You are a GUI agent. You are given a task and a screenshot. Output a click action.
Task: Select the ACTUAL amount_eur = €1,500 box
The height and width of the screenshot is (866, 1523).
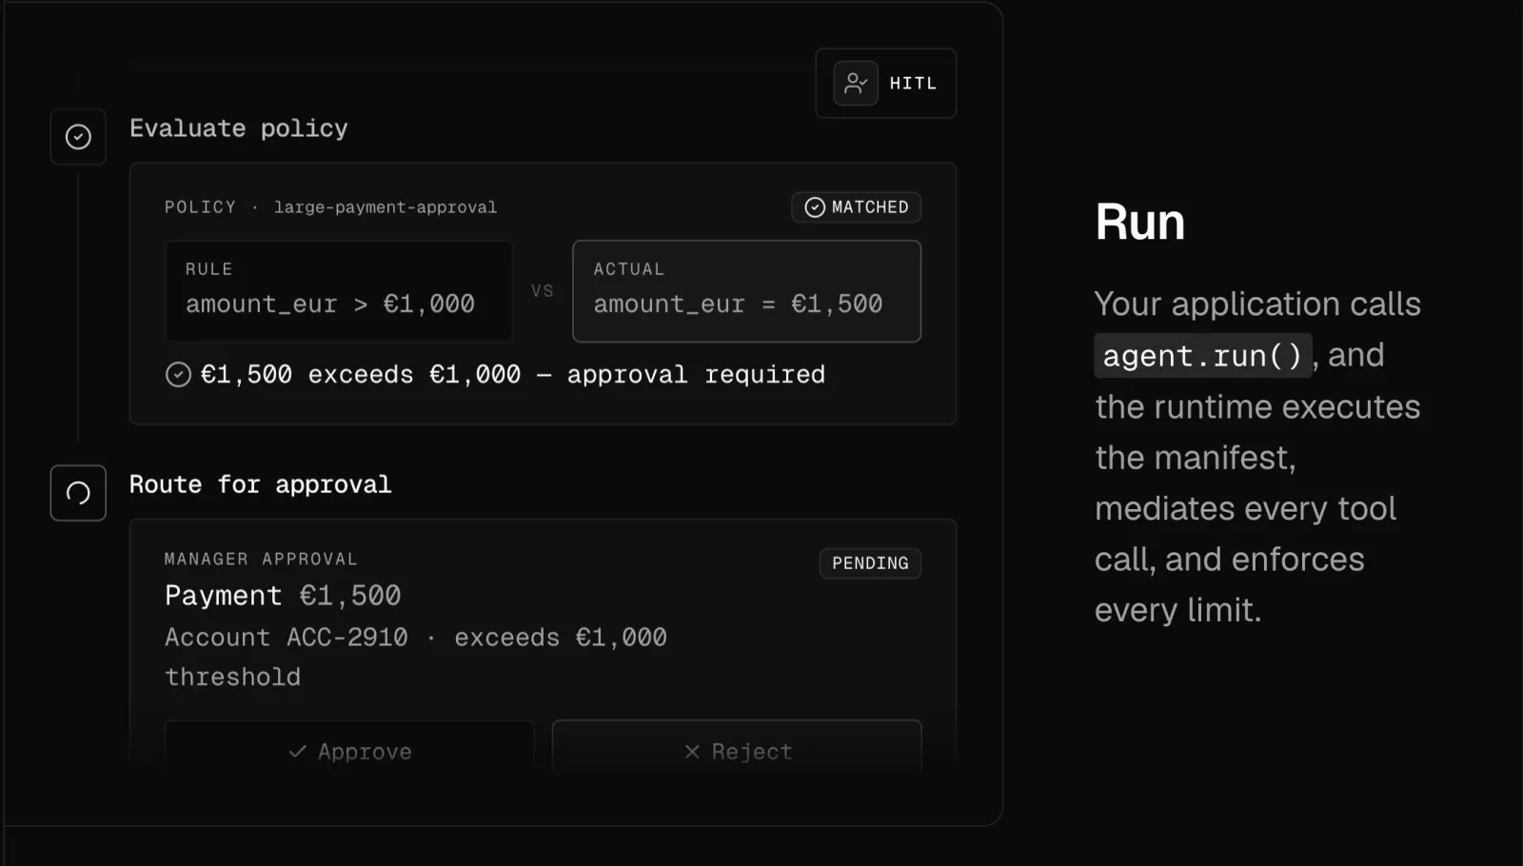(x=746, y=291)
